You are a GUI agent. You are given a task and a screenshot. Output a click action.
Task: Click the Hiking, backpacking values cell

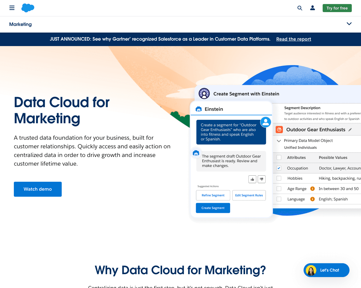coord(340,178)
